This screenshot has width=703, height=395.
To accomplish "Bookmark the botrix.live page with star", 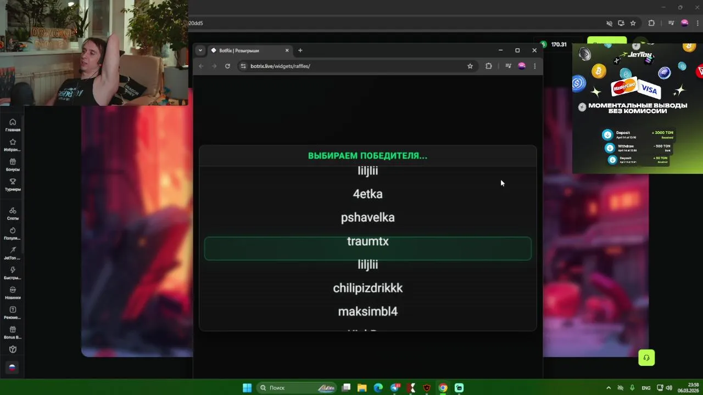I will (470, 66).
